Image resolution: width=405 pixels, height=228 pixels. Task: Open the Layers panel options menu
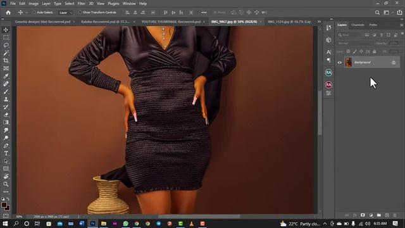(401, 25)
